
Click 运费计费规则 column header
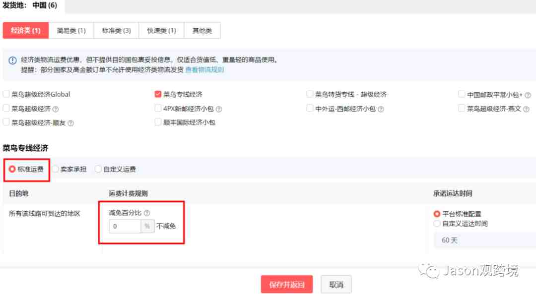pos(128,194)
